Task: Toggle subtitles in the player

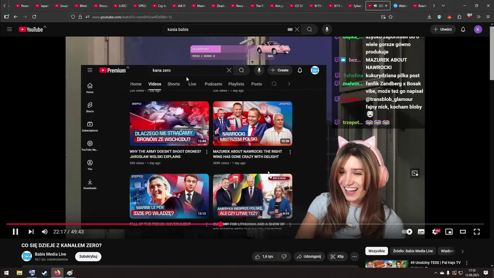Action: pyautogui.click(x=421, y=232)
